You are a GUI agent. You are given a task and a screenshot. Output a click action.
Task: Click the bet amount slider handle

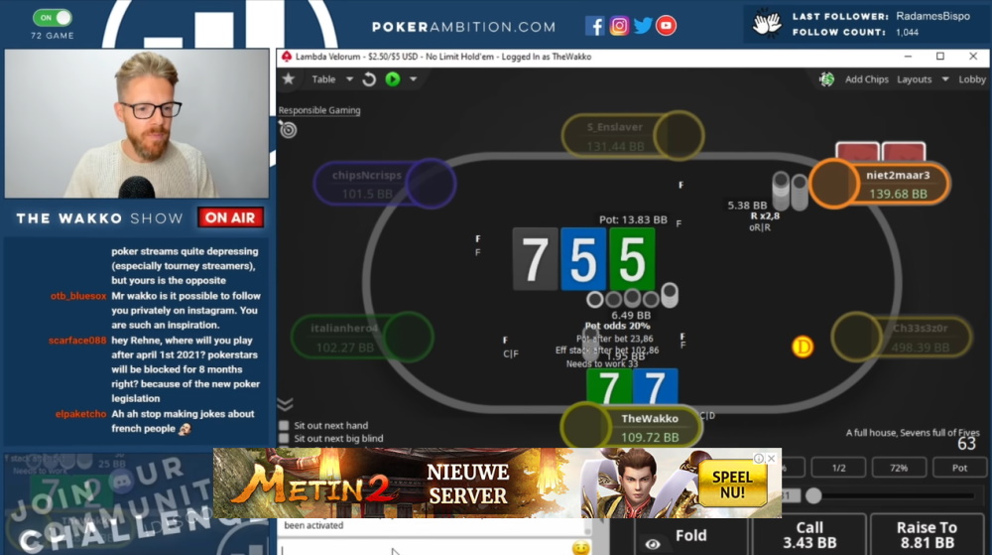click(813, 495)
